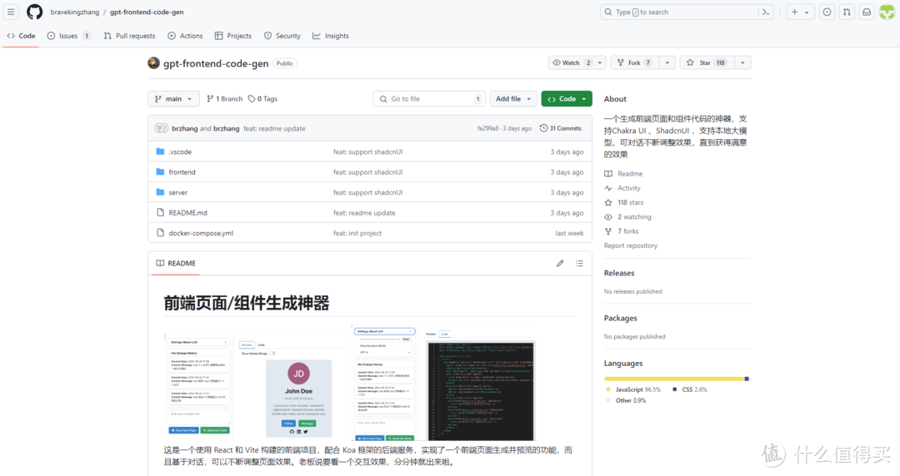This screenshot has width=900, height=476.
Task: Expand the Star lists dropdown arrow
Action: point(742,62)
